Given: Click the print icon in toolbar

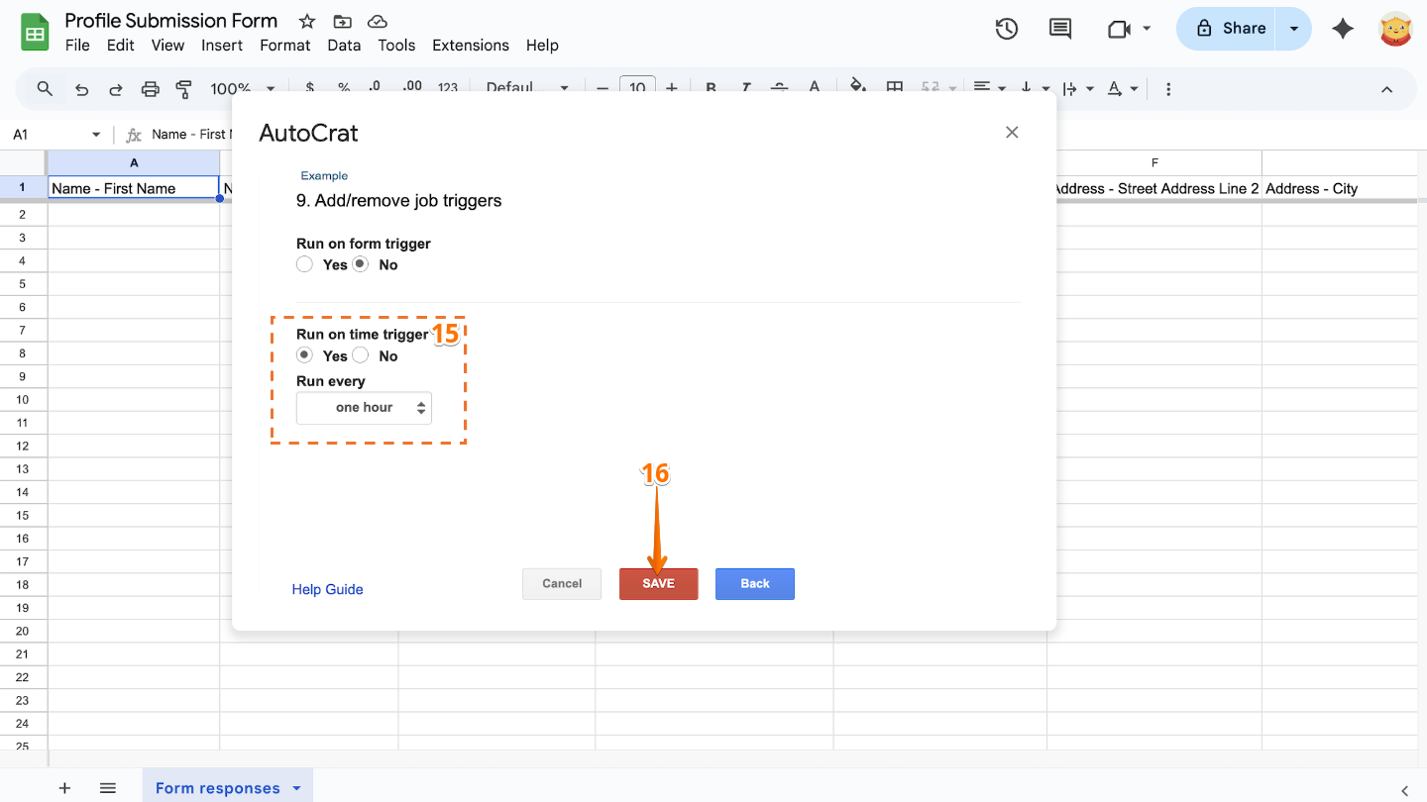Looking at the screenshot, I should click(150, 89).
